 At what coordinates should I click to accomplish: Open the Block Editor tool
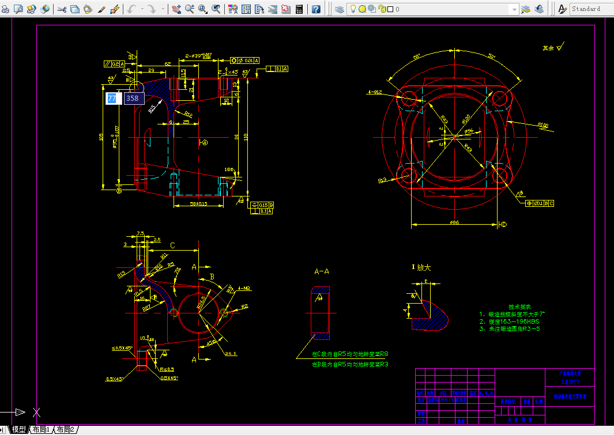pos(115,9)
